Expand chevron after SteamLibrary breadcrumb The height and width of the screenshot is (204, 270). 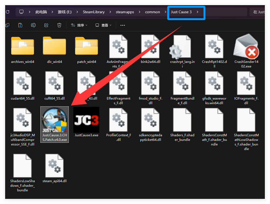point(110,12)
